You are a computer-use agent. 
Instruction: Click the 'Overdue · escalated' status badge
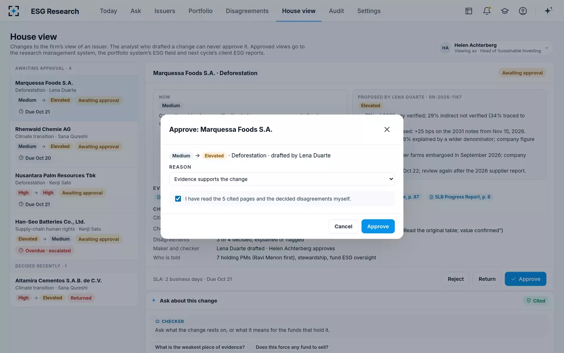pos(45,251)
